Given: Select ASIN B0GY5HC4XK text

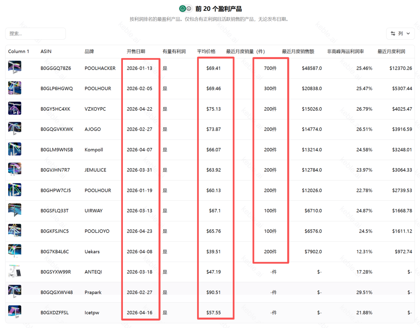Looking at the screenshot, I should coord(56,109).
